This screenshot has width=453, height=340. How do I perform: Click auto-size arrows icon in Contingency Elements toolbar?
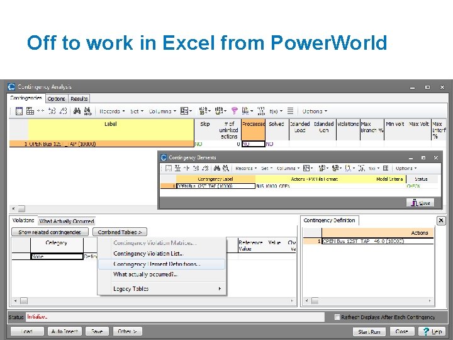click(187, 168)
